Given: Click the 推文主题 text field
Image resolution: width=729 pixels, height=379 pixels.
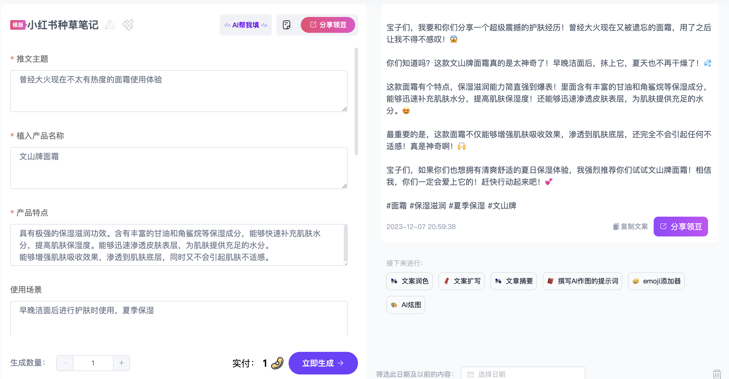Looking at the screenshot, I should pos(179,91).
